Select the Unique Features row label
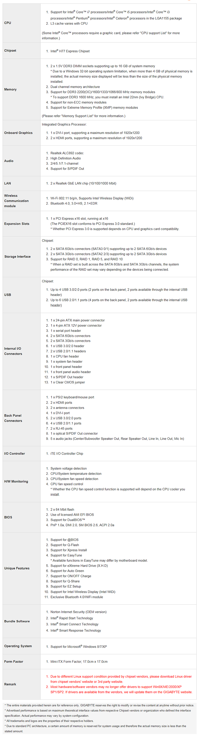The height and width of the screenshot is (737, 199). pos(17,568)
